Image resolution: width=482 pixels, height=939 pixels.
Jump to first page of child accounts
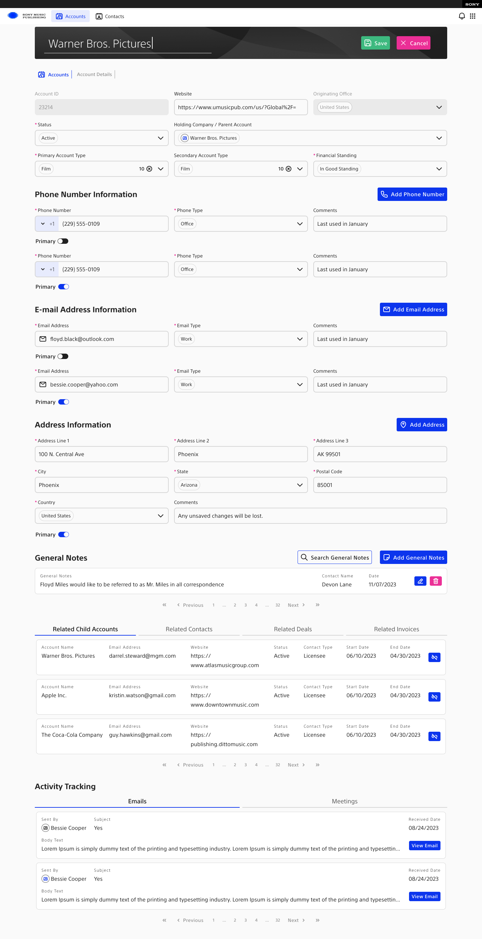pyautogui.click(x=164, y=765)
